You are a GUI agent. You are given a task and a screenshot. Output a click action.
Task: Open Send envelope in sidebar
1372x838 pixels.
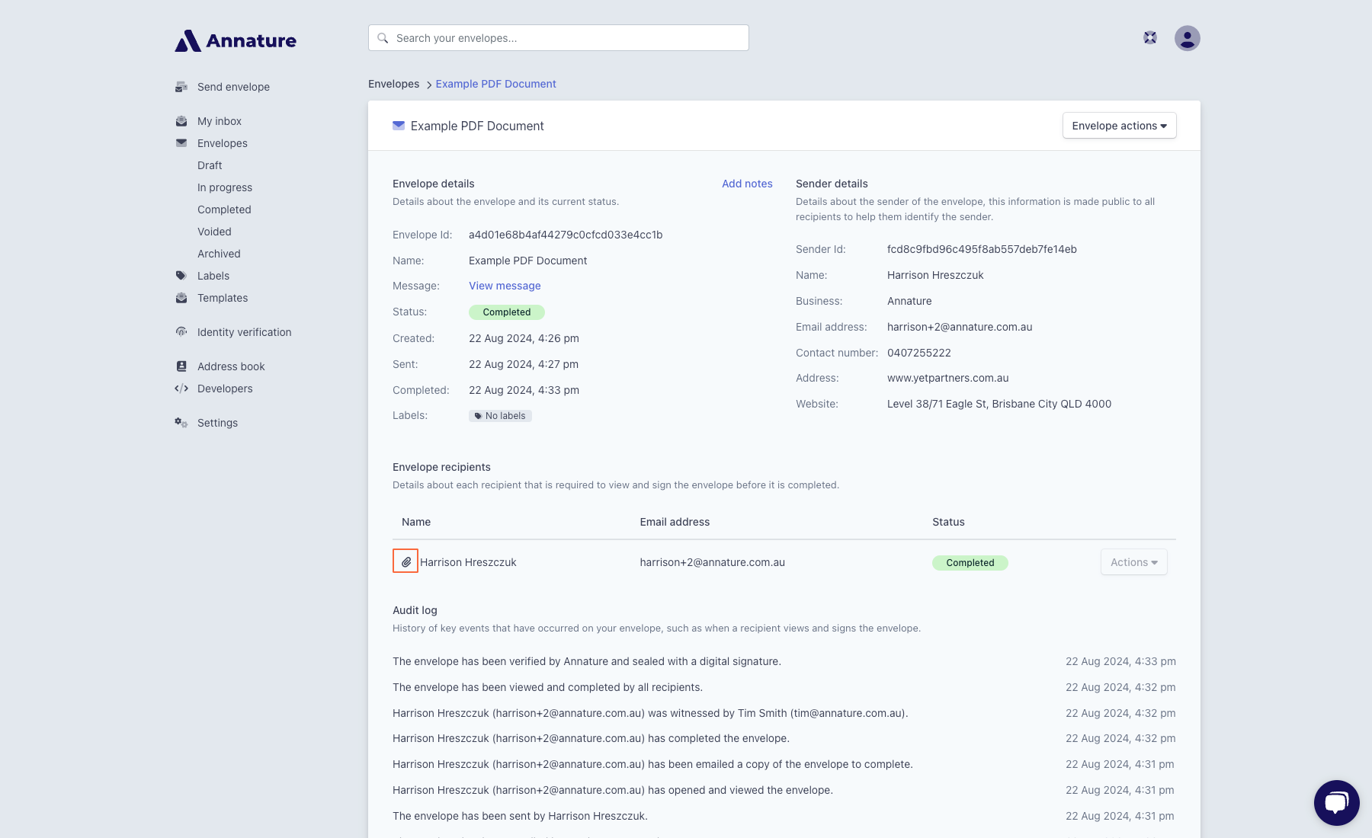click(233, 87)
